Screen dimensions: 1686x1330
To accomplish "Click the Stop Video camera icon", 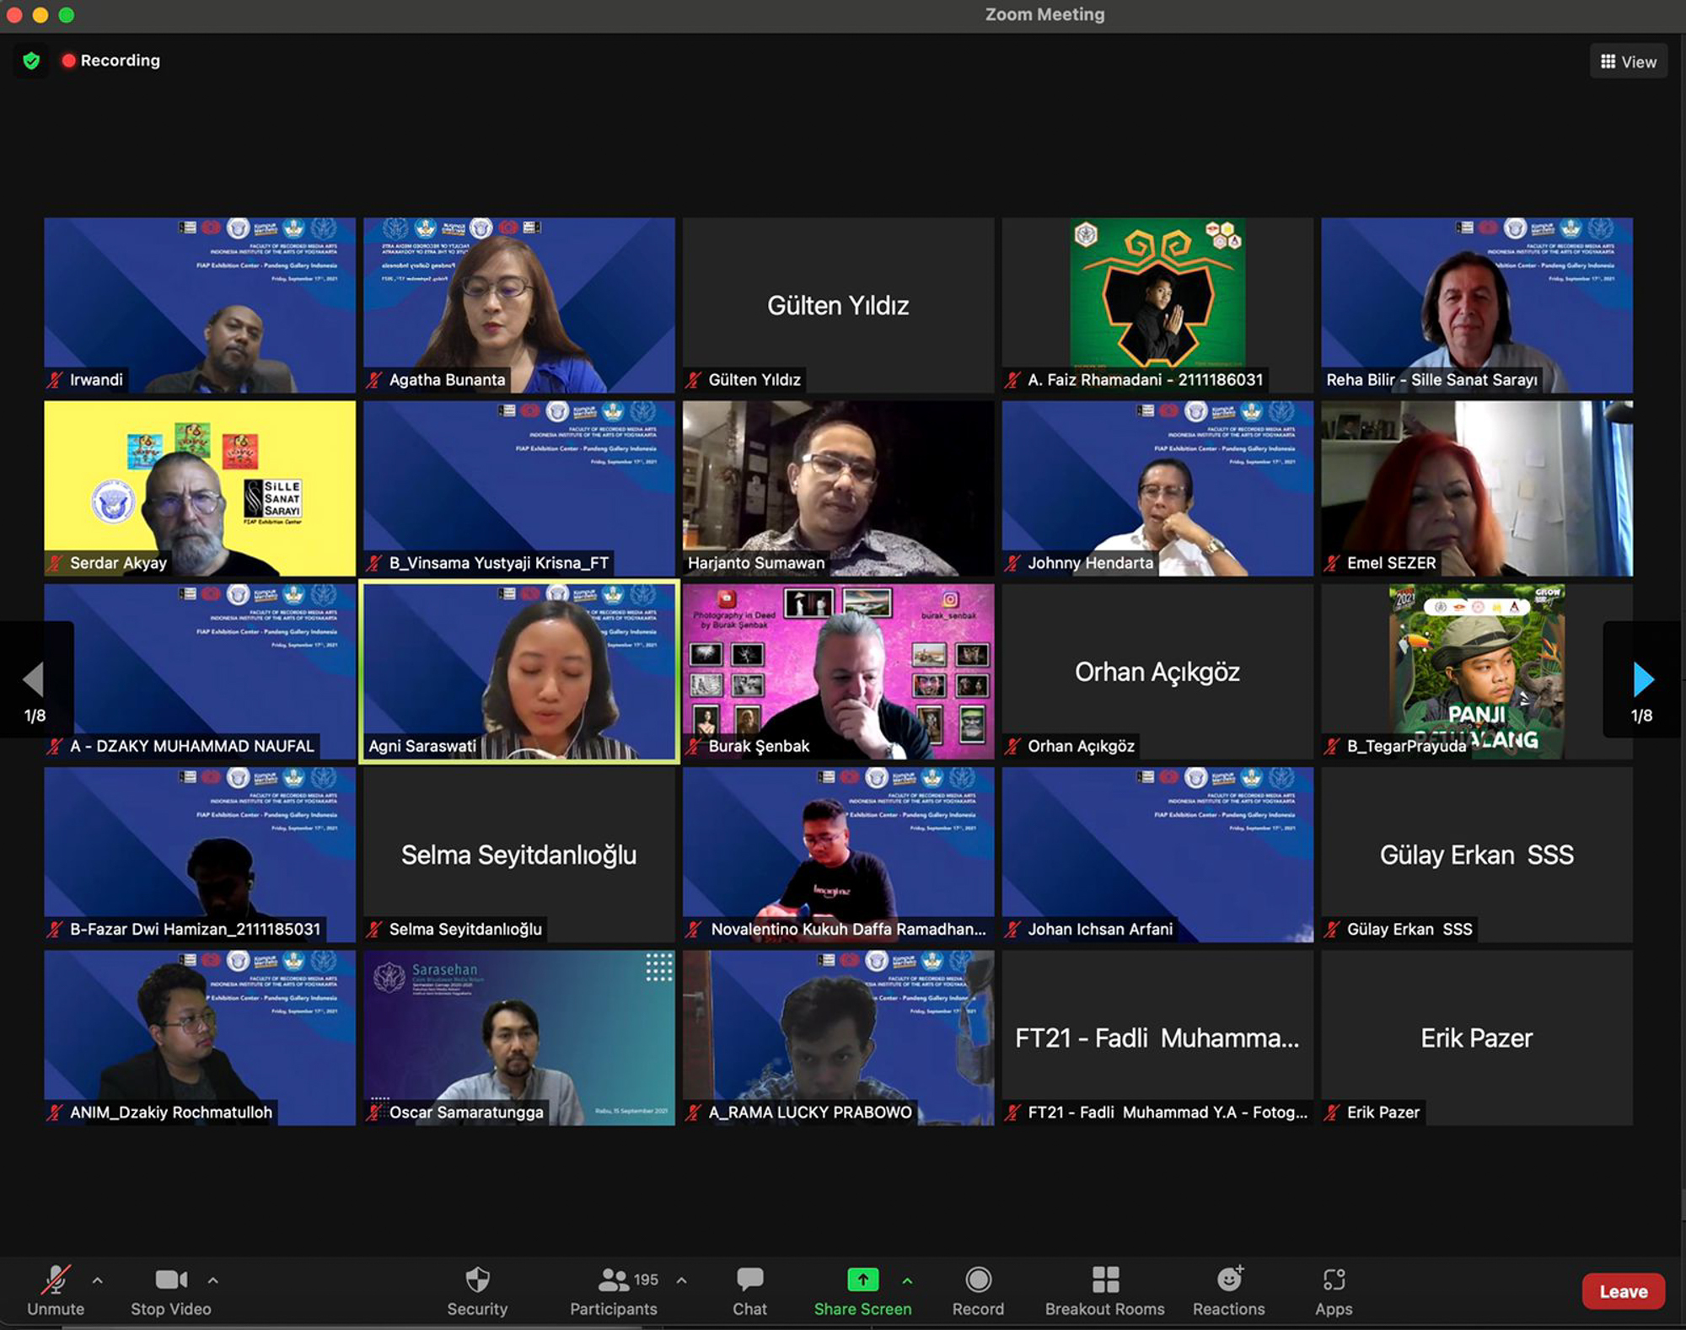I will coord(171,1279).
